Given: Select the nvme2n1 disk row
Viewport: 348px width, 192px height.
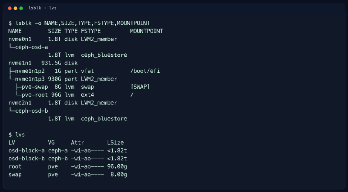Looking at the screenshot, I should (63, 103).
